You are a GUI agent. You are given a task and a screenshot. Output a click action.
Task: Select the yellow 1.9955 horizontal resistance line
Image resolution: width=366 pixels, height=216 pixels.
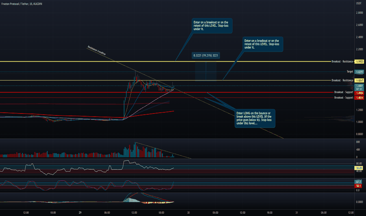[165, 61]
